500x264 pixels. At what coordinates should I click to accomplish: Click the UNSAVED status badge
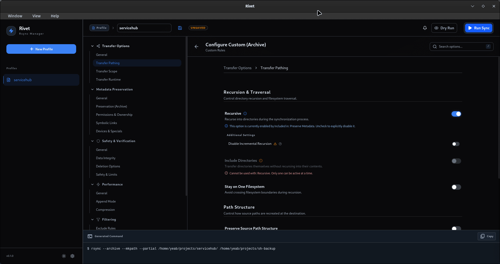coord(198,28)
